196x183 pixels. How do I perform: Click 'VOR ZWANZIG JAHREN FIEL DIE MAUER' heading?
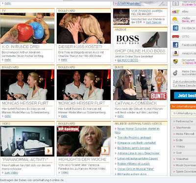(147, 13)
